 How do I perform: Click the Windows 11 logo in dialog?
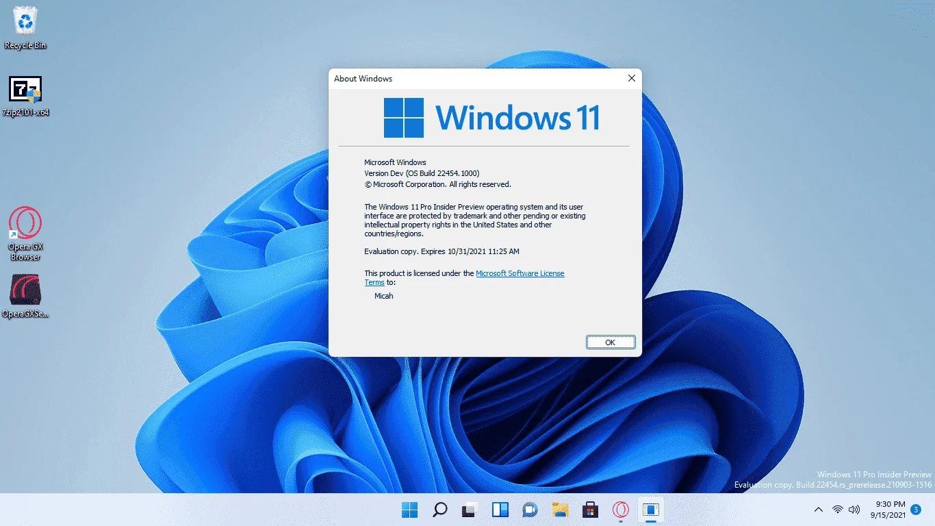(x=491, y=118)
